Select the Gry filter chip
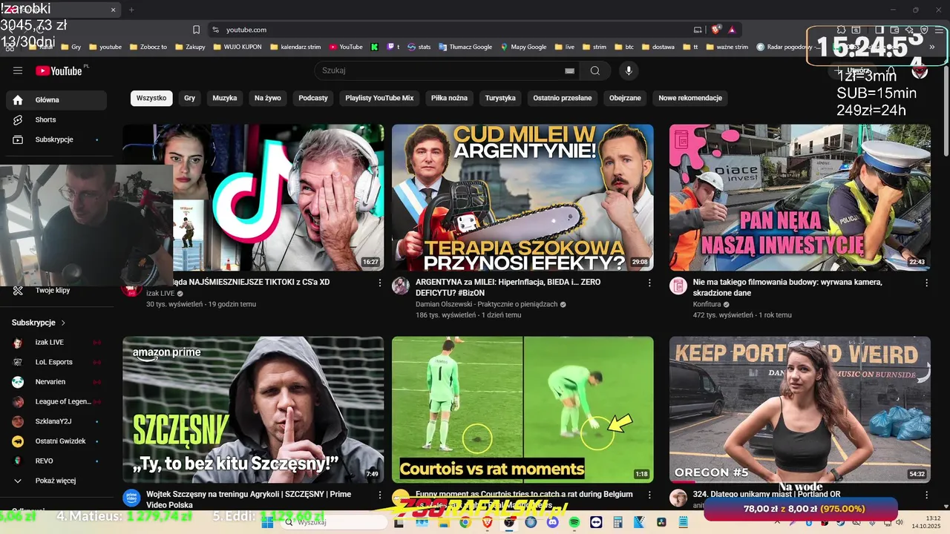The width and height of the screenshot is (950, 534). [x=190, y=98]
